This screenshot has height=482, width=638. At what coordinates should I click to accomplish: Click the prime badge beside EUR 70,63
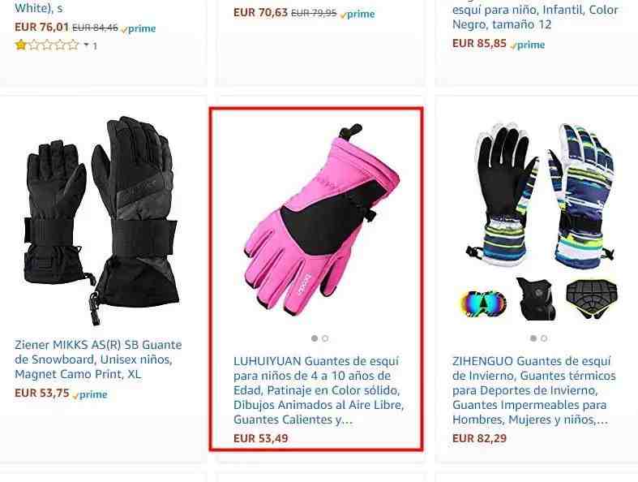point(358,15)
